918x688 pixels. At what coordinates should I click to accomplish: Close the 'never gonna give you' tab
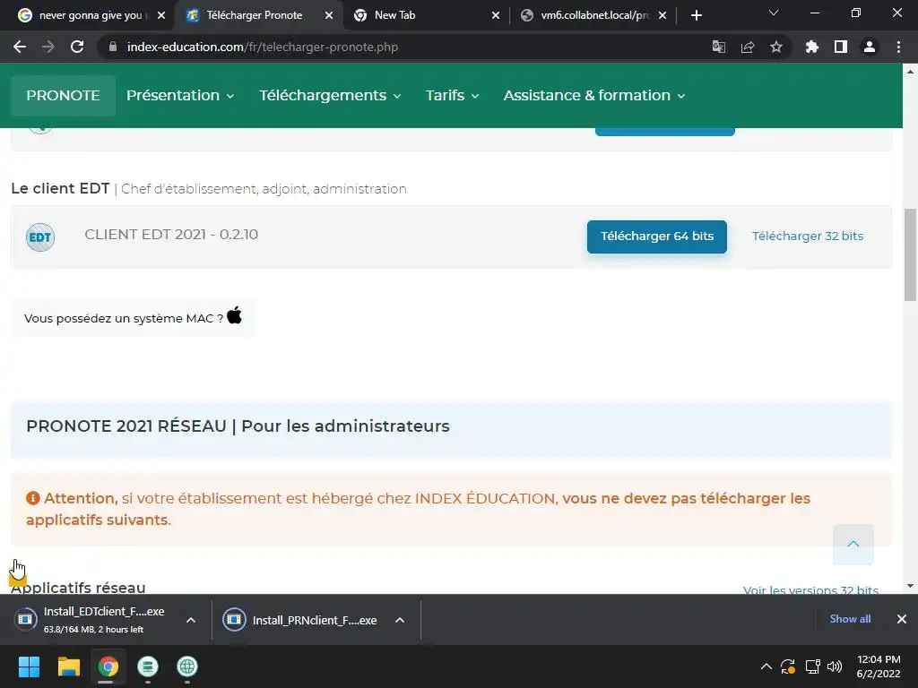[161, 15]
